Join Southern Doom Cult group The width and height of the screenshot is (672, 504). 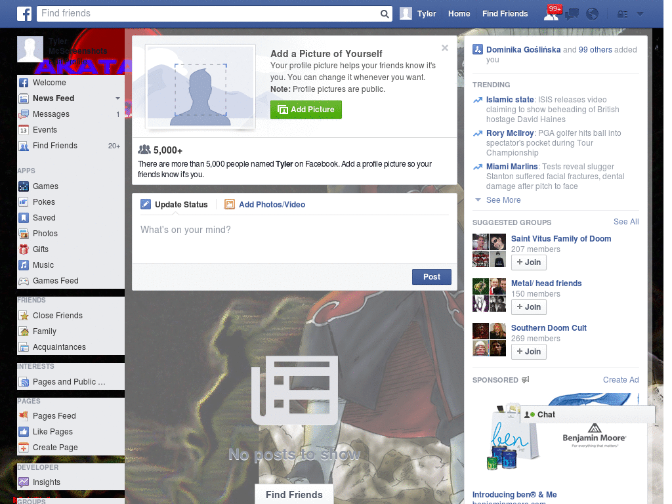point(529,352)
